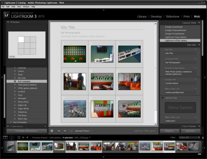The width and height of the screenshot is (207, 159).
Task: Select Lightroom Flash Gallery layout style
Action: 176,37
